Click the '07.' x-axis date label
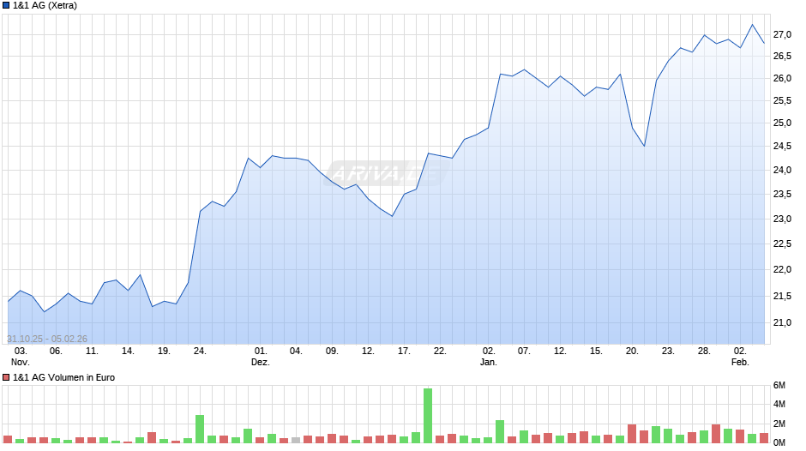 [x=523, y=352]
